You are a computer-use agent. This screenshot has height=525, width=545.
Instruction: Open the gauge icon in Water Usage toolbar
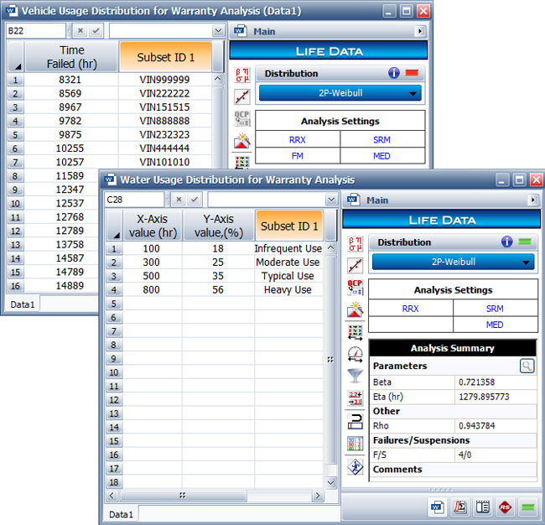pos(355,354)
